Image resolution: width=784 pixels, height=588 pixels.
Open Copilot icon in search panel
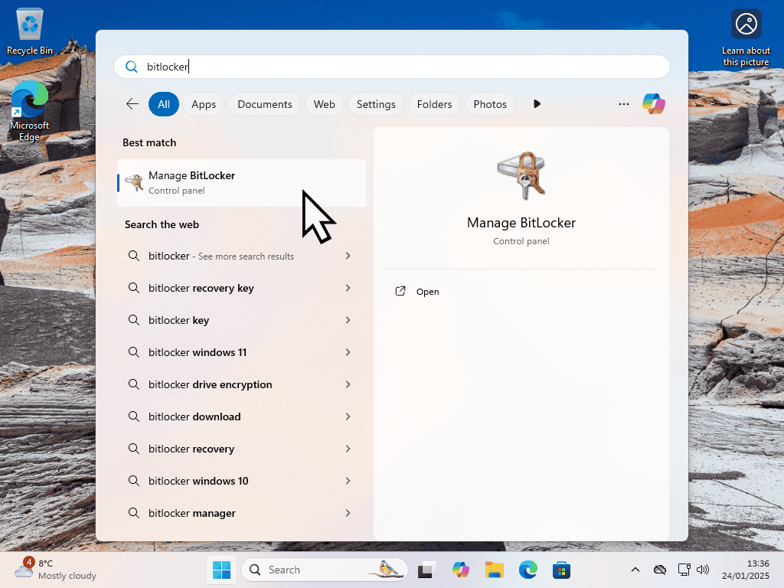pyautogui.click(x=653, y=104)
